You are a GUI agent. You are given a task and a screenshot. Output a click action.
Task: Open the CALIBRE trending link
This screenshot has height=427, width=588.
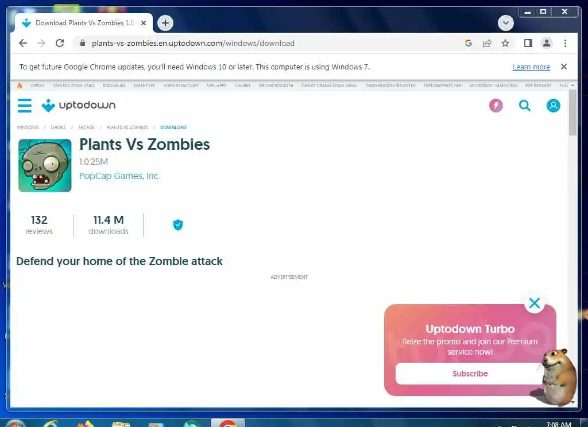tap(243, 86)
